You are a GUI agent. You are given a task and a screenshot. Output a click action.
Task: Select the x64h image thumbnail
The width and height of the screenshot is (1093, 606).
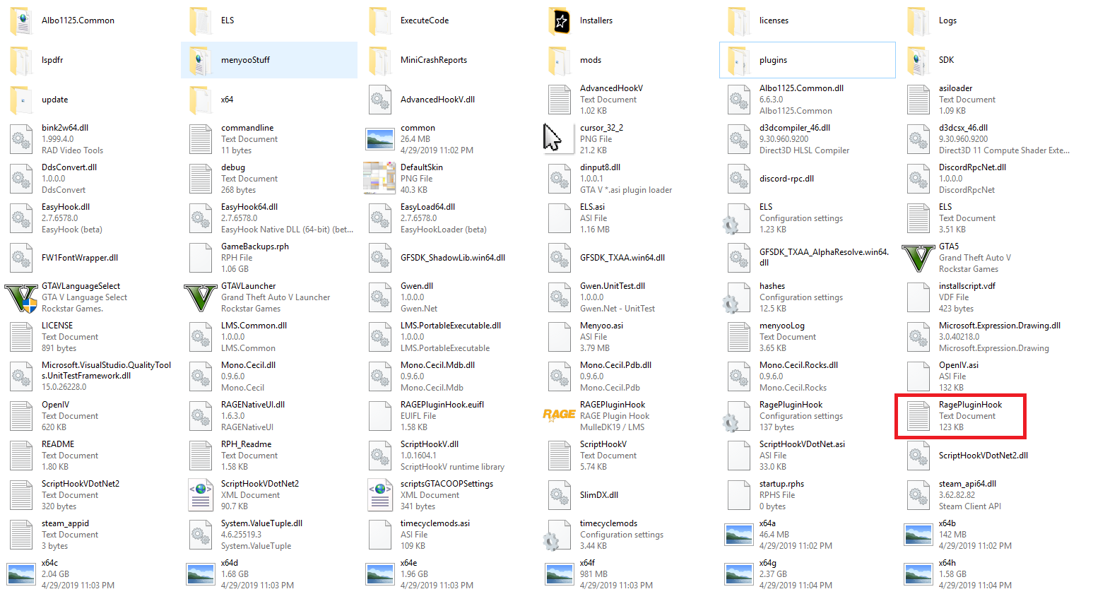click(x=918, y=574)
